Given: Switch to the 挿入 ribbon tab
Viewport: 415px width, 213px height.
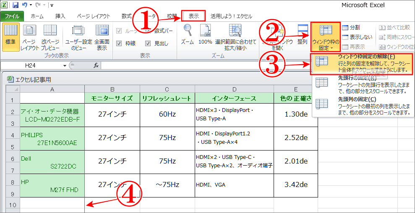Looking at the screenshot, I should click(60, 16).
